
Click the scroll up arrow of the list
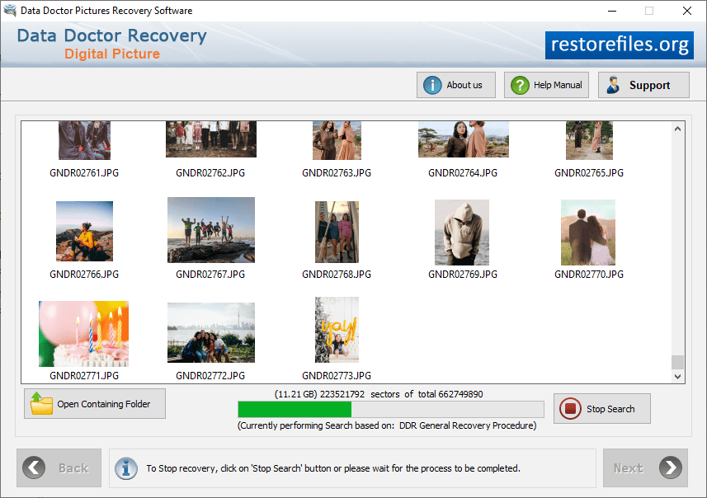point(677,129)
